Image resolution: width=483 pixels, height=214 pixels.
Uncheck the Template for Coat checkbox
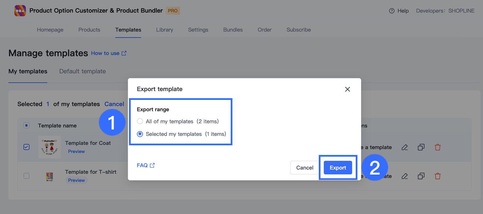click(x=26, y=147)
